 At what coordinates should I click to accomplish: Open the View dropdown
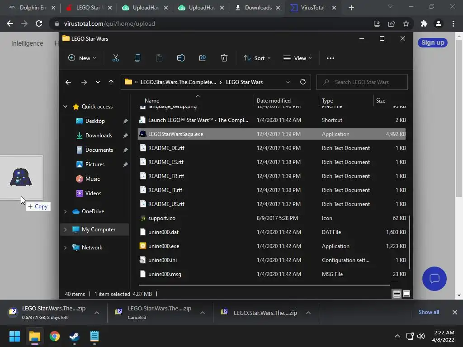[x=298, y=58]
